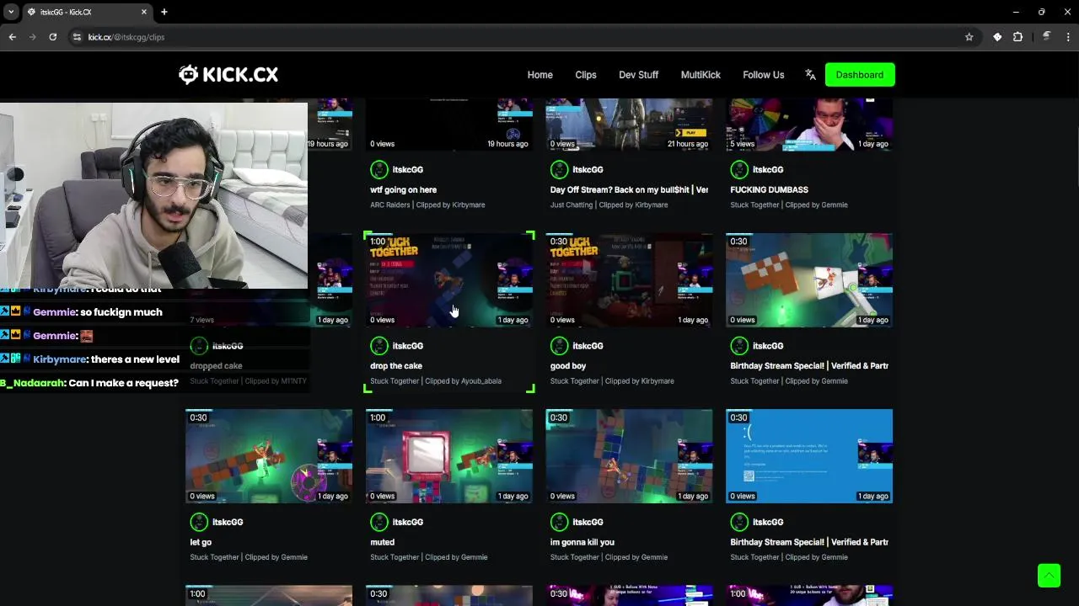Open the tab search dropdown arrow
This screenshot has height=606, width=1079.
[11, 12]
